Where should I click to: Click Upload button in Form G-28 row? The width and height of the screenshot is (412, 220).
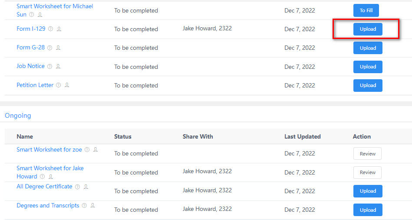pyautogui.click(x=368, y=48)
